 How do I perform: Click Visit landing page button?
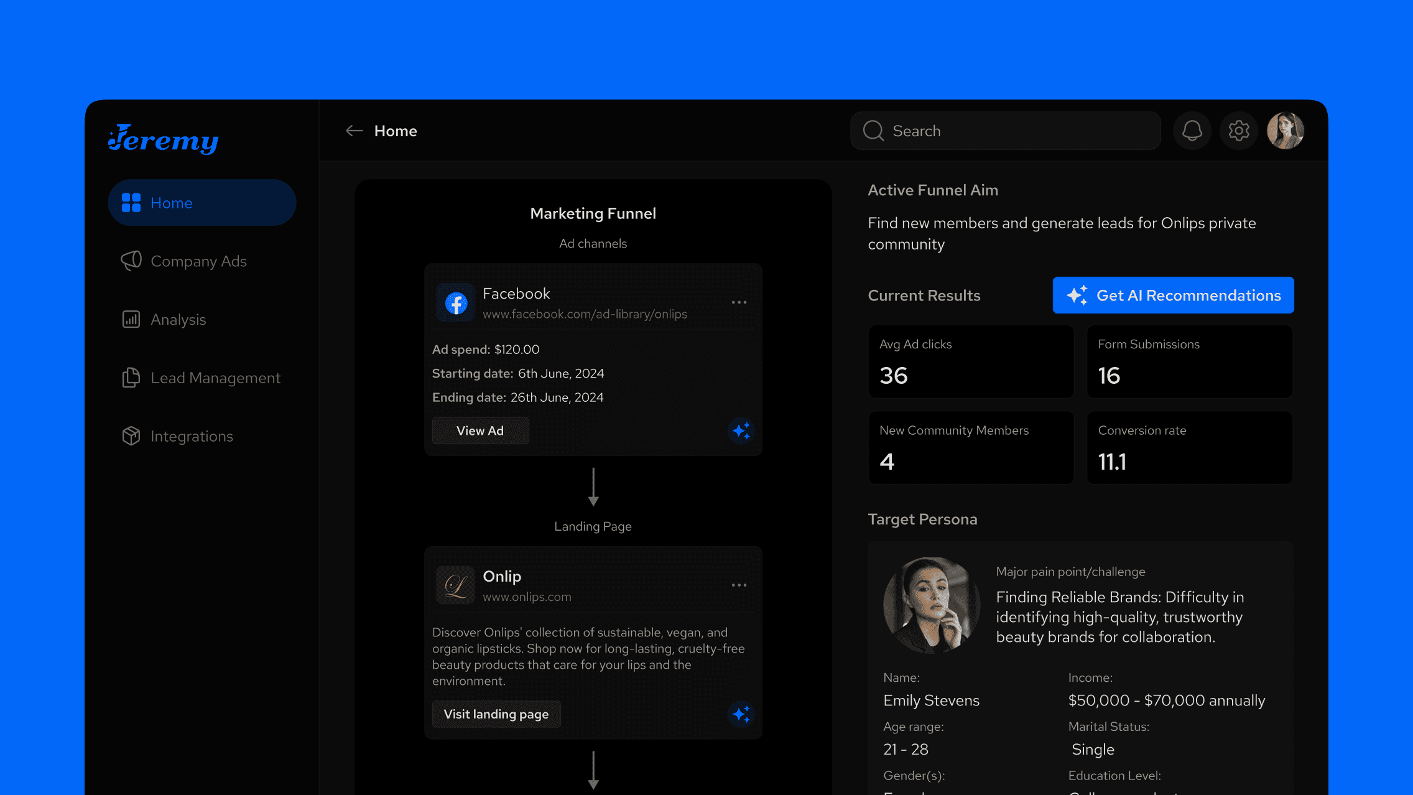pyautogui.click(x=496, y=714)
